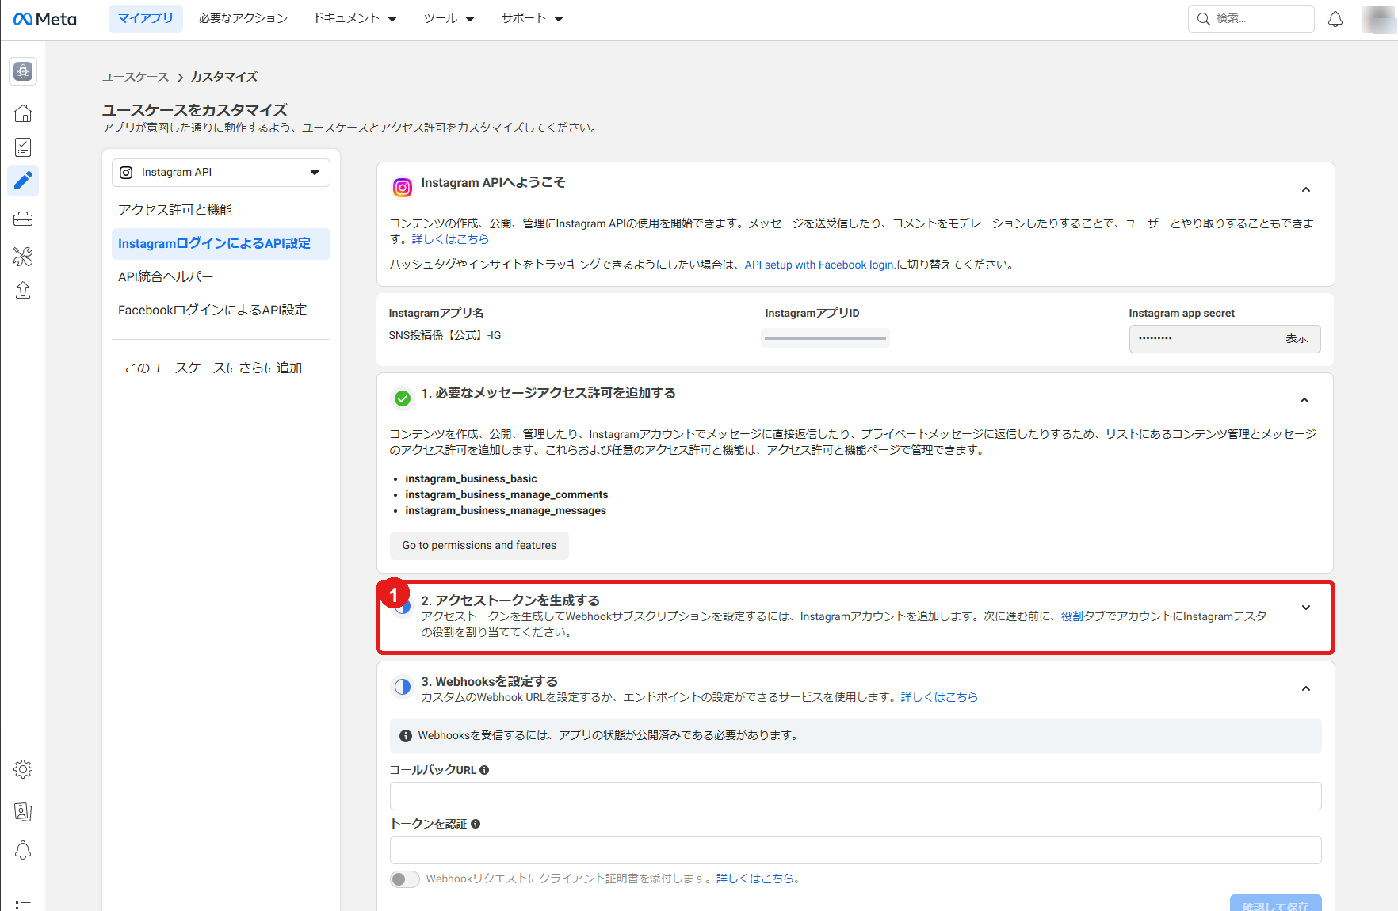Click the green check icon of step 1
1398x911 pixels.
tap(403, 398)
